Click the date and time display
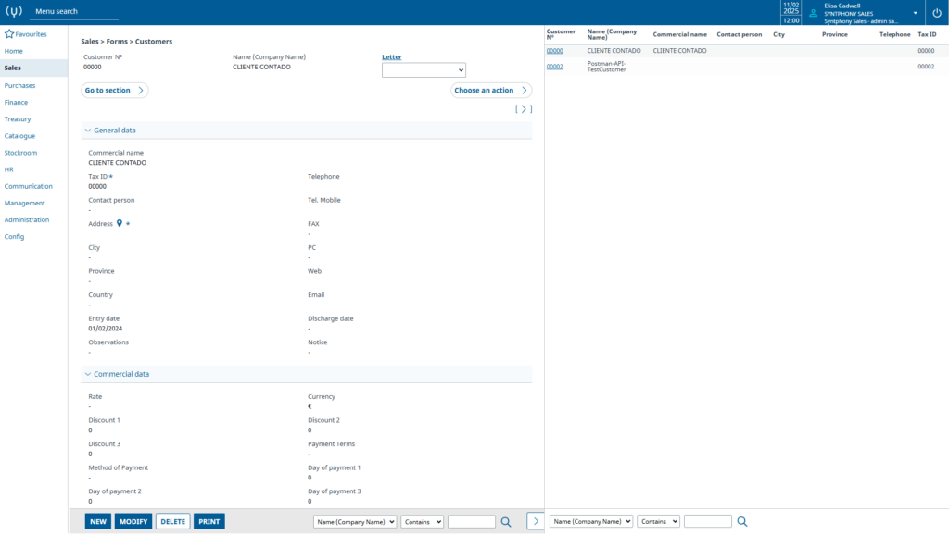 point(791,13)
